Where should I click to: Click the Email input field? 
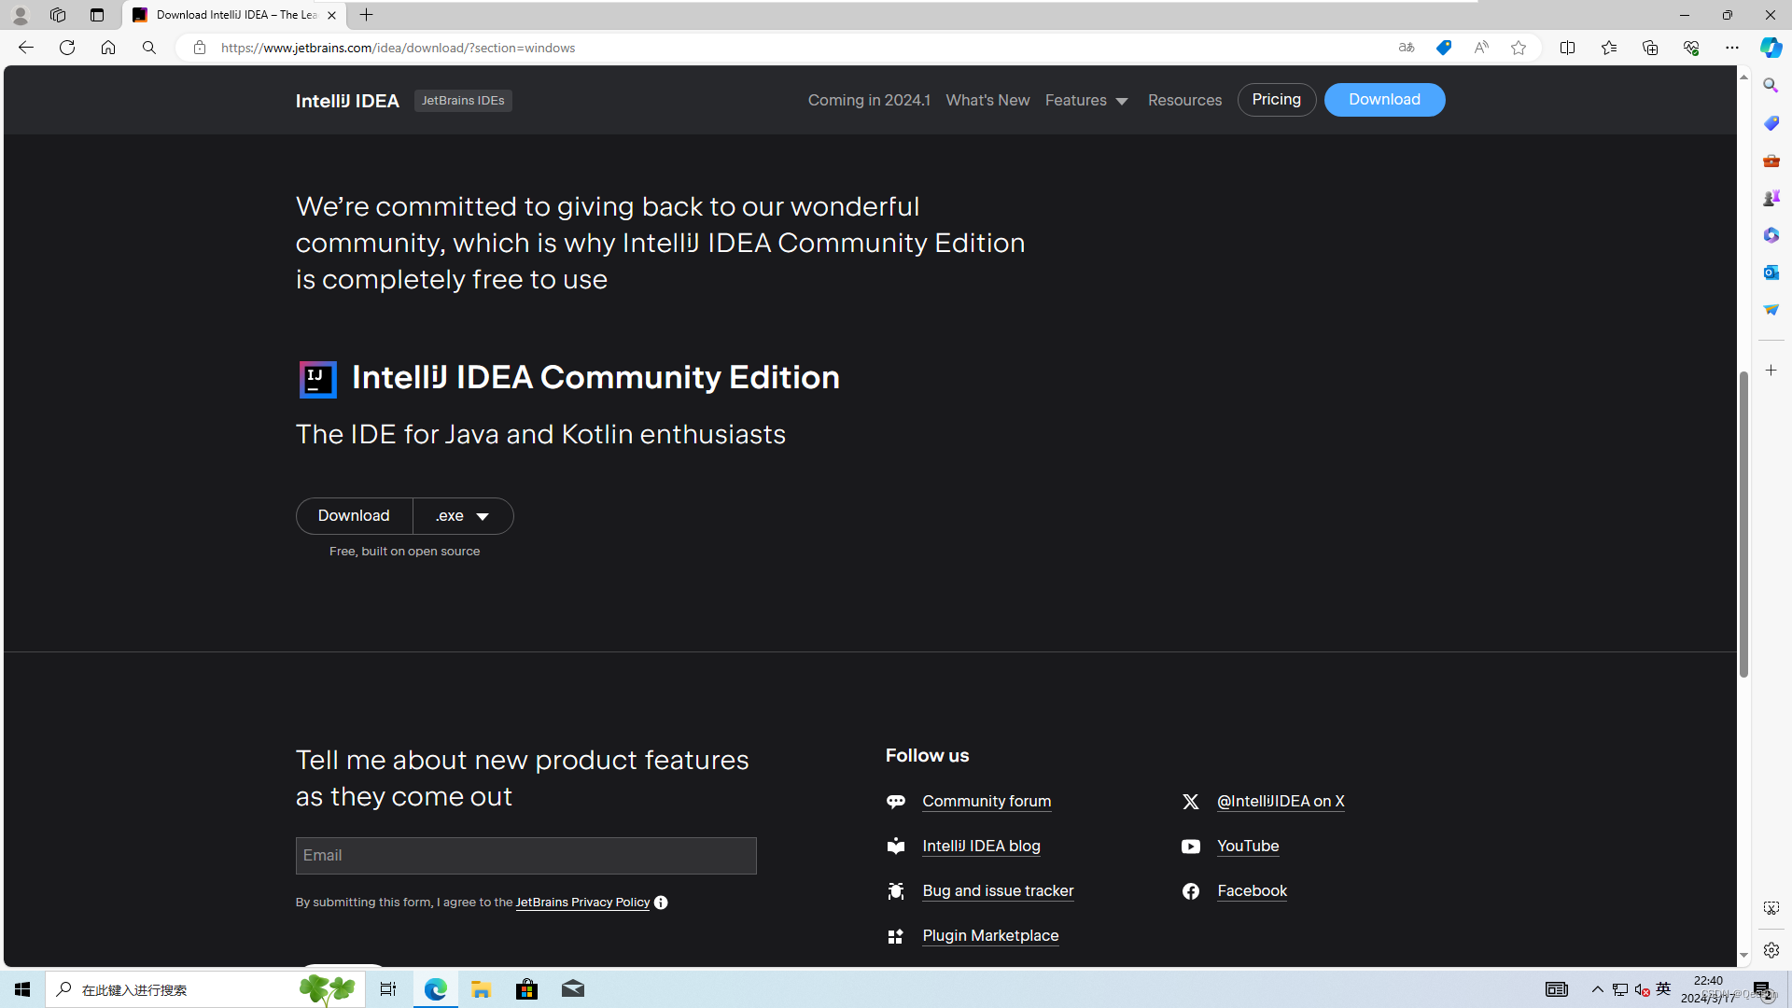point(525,854)
